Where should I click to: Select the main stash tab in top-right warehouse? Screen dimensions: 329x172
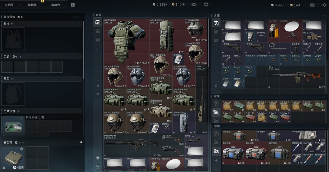(x=216, y=23)
